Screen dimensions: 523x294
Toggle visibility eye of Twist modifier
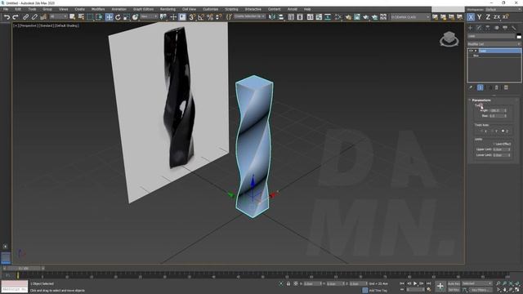[471, 51]
